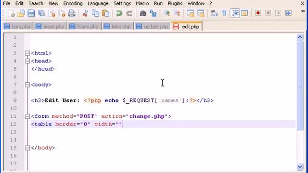Viewport: 308px width, 173px height.
Task: Start macro recording with red dot
Action: coord(258,13)
